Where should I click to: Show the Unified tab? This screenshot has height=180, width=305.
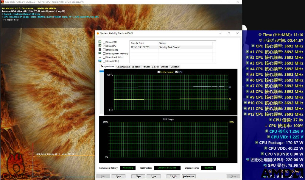click(164, 67)
